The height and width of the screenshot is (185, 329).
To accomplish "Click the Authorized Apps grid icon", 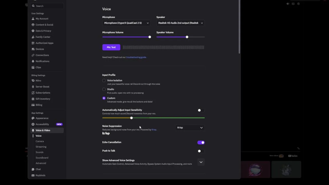I will [33, 43].
